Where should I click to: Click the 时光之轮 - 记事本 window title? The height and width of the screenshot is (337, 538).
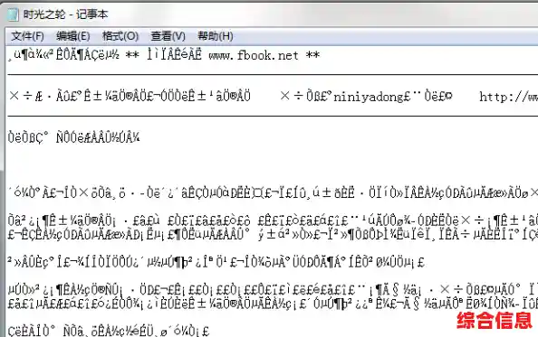65,14
